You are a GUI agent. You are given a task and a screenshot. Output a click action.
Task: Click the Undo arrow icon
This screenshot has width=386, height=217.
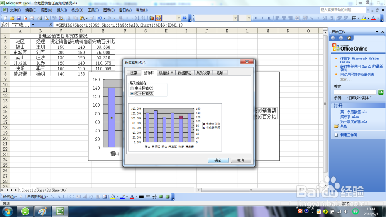pos(100,18)
